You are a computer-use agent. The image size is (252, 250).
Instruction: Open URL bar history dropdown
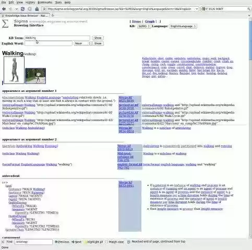coord(197,9)
